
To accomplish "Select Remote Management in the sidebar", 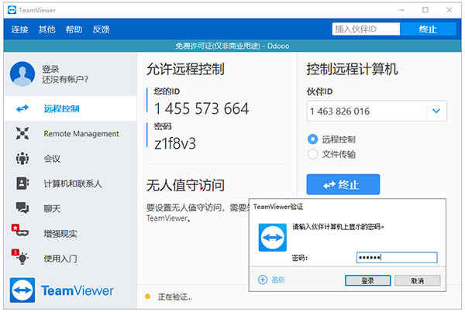I will click(x=71, y=133).
